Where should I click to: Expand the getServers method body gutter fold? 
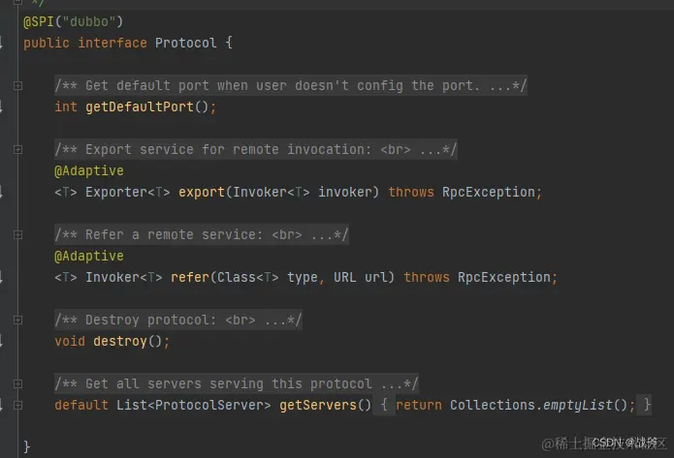tap(17, 405)
